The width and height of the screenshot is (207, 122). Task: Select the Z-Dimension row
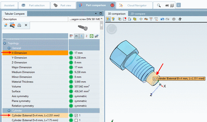35,63
